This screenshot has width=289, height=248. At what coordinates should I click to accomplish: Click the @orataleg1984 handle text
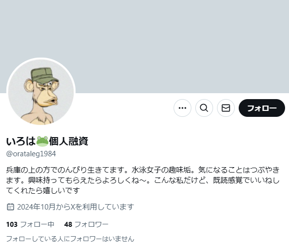tap(31, 154)
